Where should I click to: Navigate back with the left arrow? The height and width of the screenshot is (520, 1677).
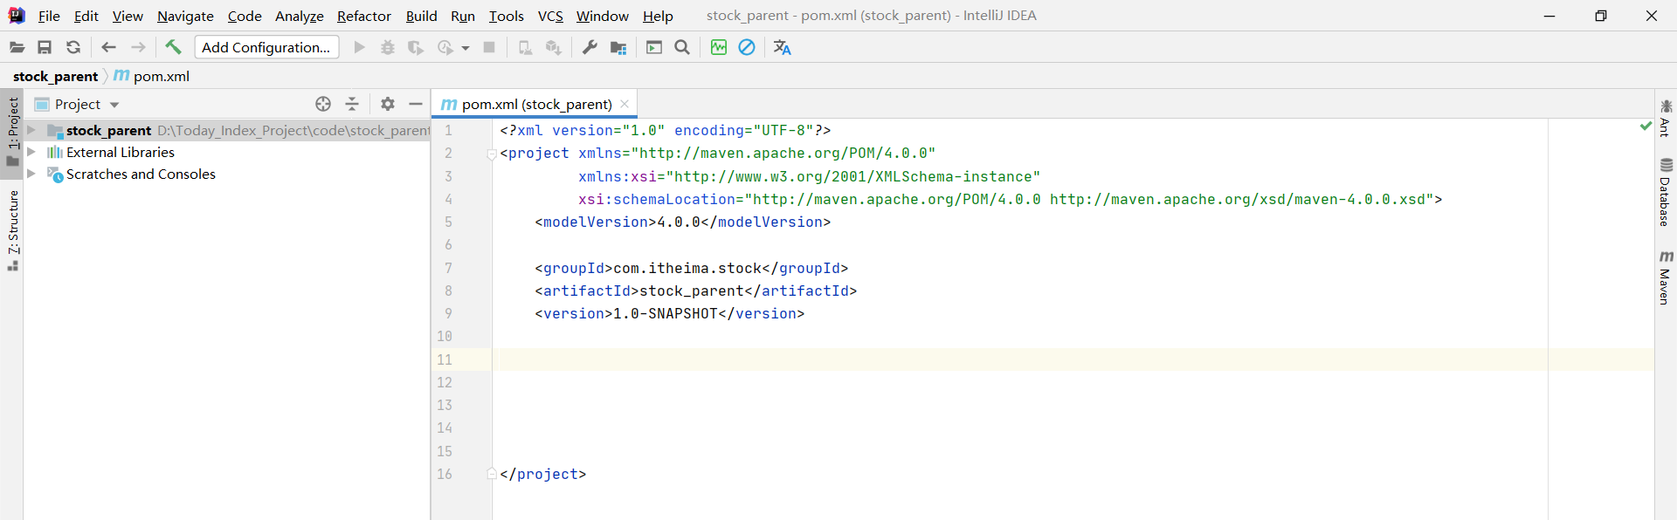coord(108,48)
